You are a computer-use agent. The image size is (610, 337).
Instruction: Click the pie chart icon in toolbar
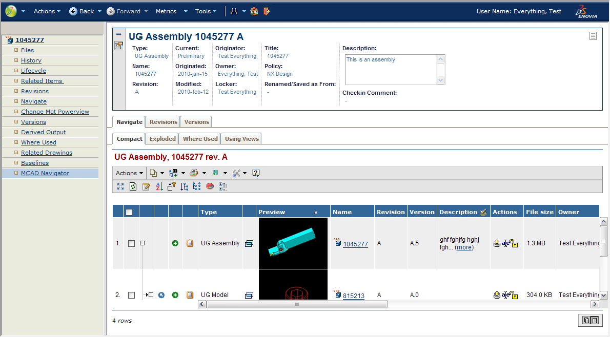(x=210, y=186)
